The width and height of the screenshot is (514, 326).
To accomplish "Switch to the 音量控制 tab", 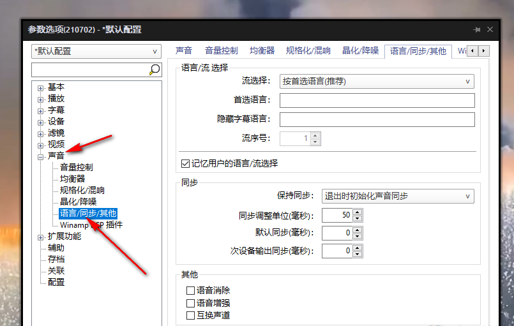I will (x=221, y=51).
